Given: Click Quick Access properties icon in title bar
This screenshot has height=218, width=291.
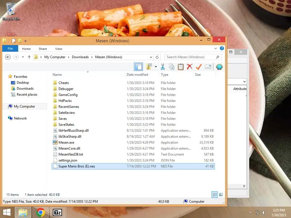Looking at the screenshot, I should (x=14, y=41).
